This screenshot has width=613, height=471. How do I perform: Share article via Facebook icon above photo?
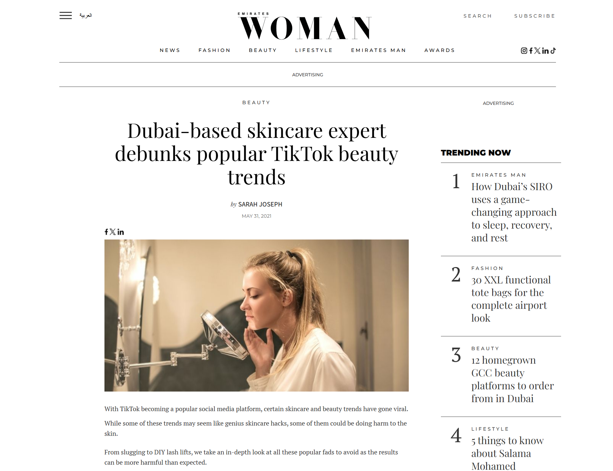coord(106,232)
